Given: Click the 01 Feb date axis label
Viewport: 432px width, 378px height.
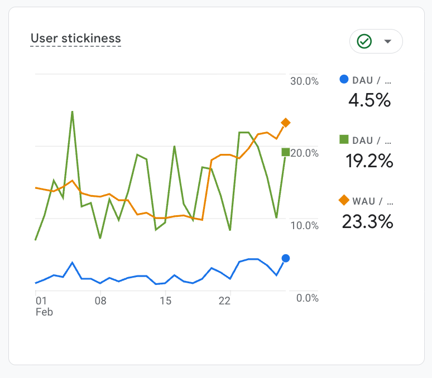Looking at the screenshot, I should [x=42, y=306].
